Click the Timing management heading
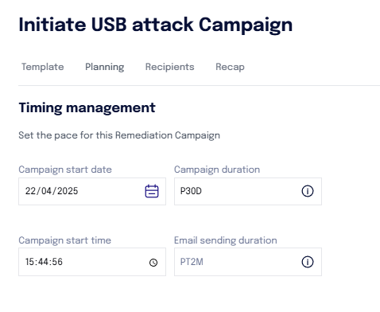Image resolution: width=380 pixels, height=312 pixels. pos(87,108)
